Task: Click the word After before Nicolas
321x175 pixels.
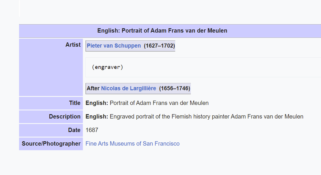Action: tap(93, 88)
